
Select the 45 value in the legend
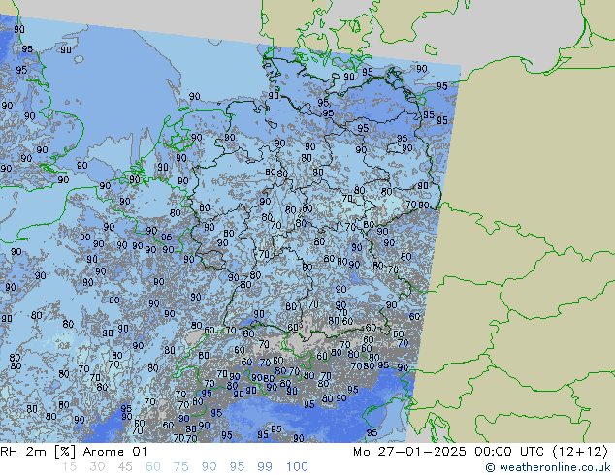125,467
